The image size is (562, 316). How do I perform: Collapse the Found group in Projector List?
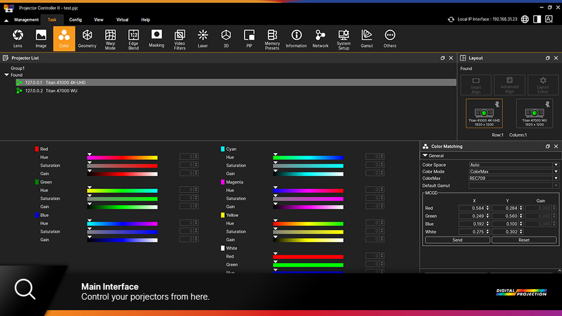(6, 75)
